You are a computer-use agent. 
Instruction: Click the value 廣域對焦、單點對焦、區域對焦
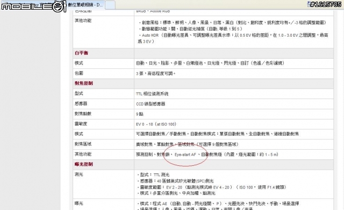click(x=165, y=144)
